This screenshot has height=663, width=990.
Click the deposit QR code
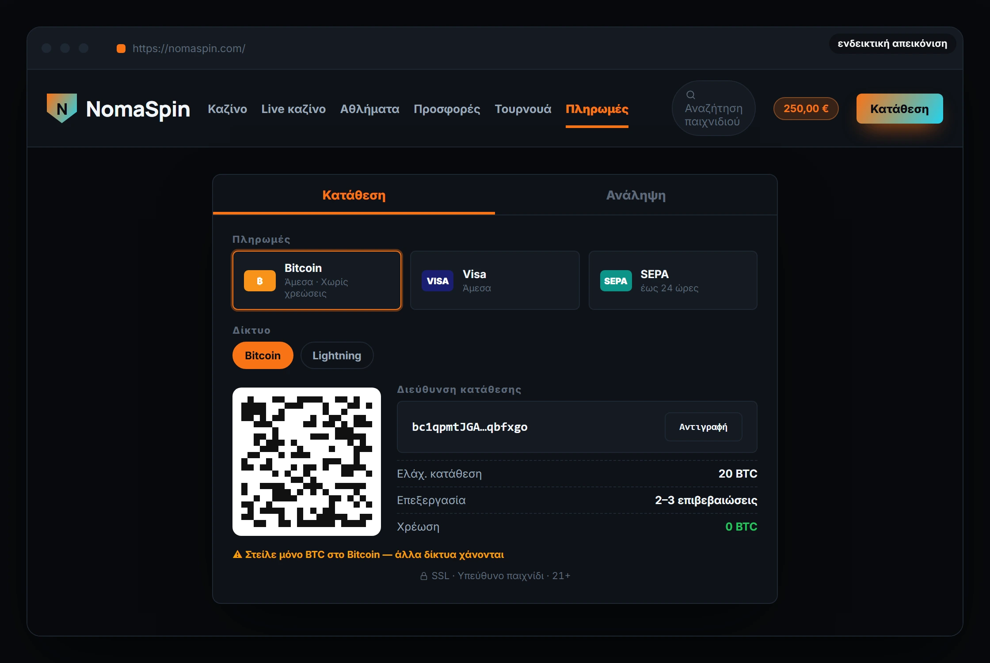(307, 462)
